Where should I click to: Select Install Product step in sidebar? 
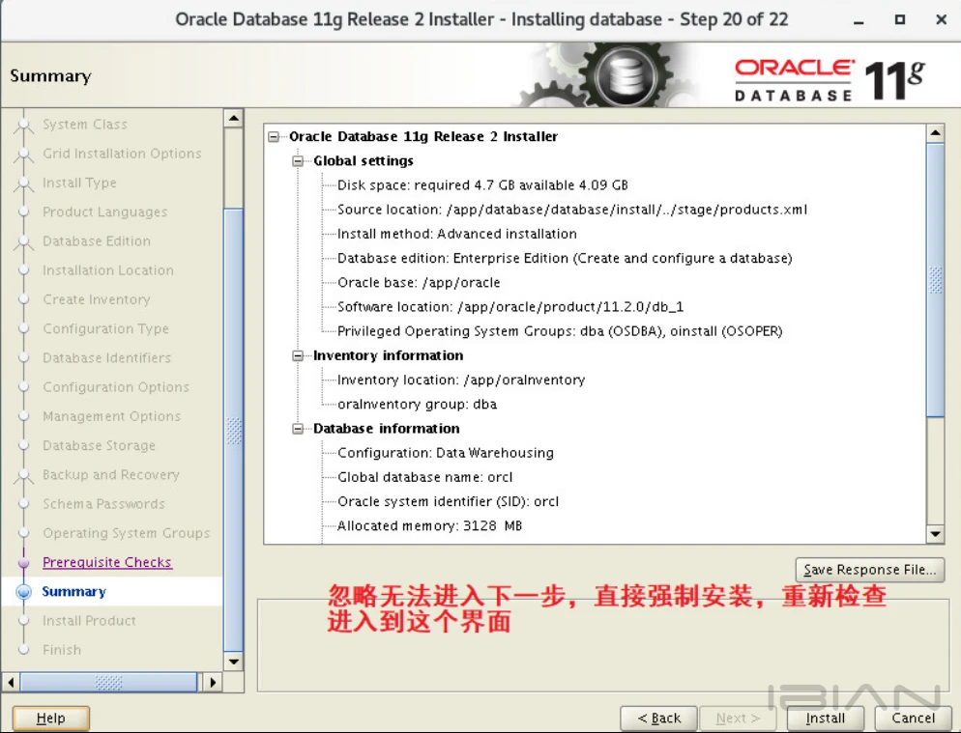coord(90,620)
